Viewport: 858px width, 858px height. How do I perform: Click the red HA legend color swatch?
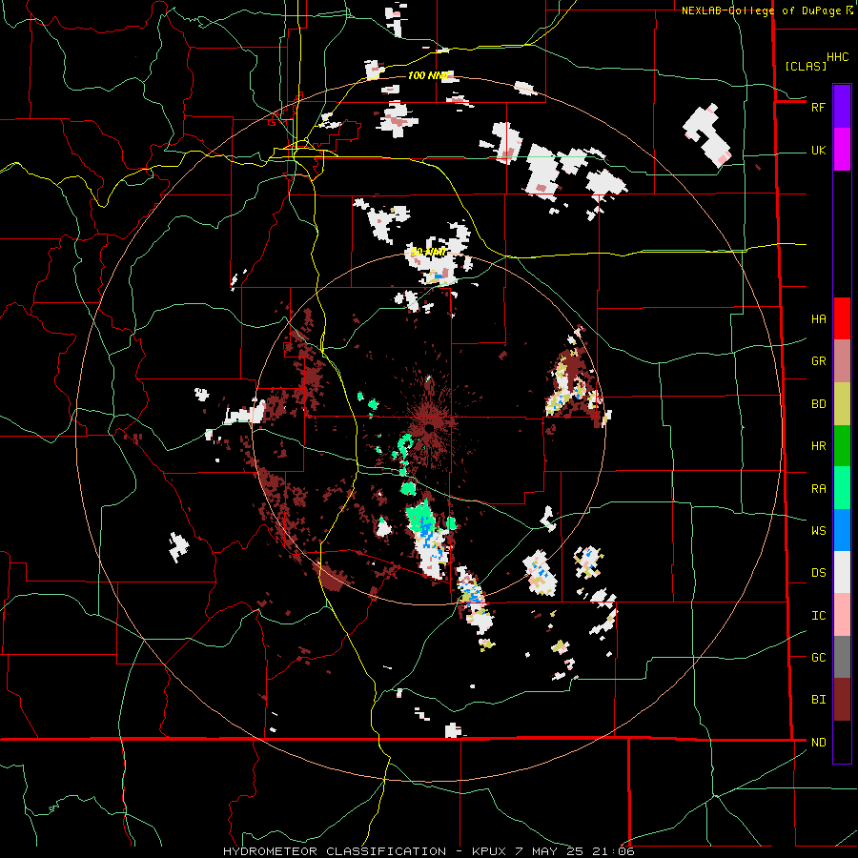842,318
